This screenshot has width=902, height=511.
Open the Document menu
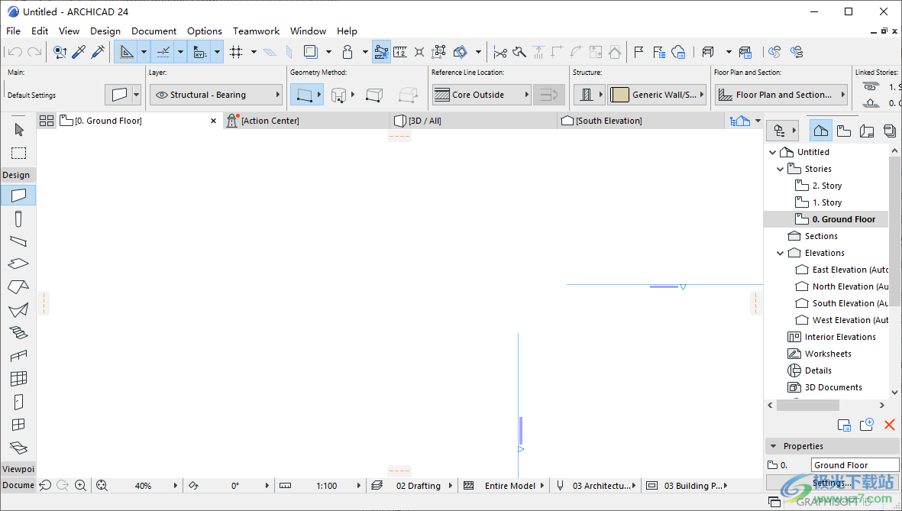click(x=154, y=31)
